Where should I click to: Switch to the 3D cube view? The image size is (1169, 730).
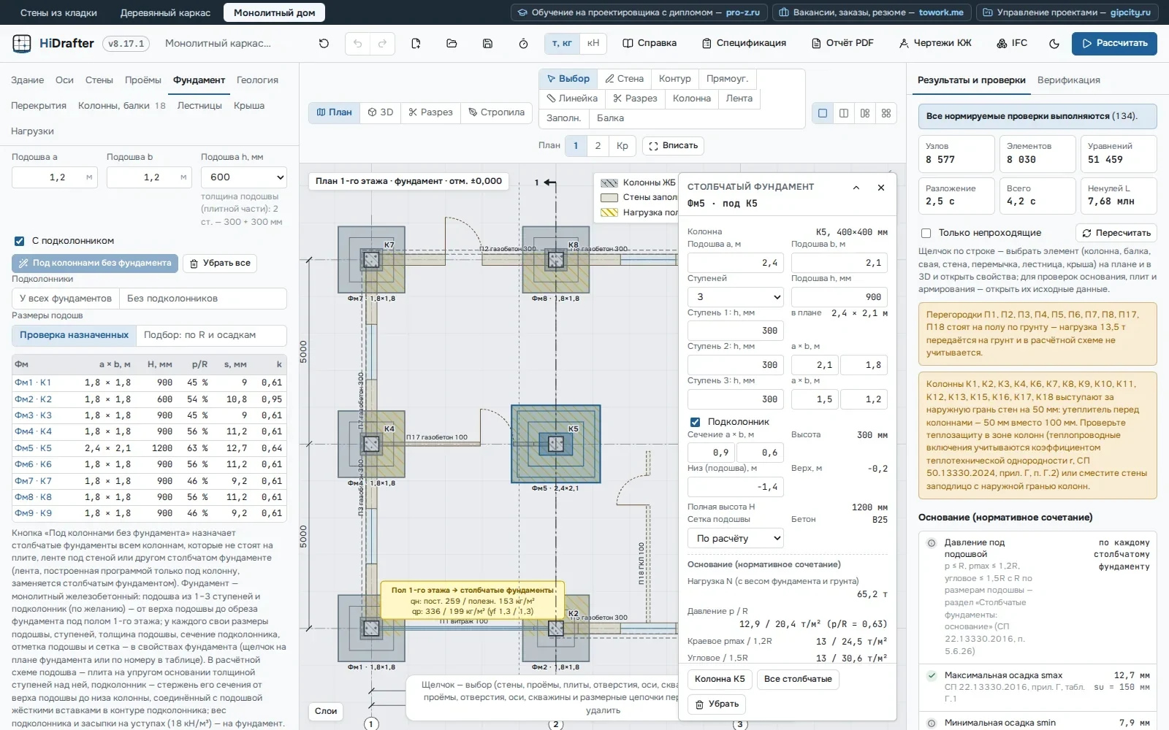point(380,112)
